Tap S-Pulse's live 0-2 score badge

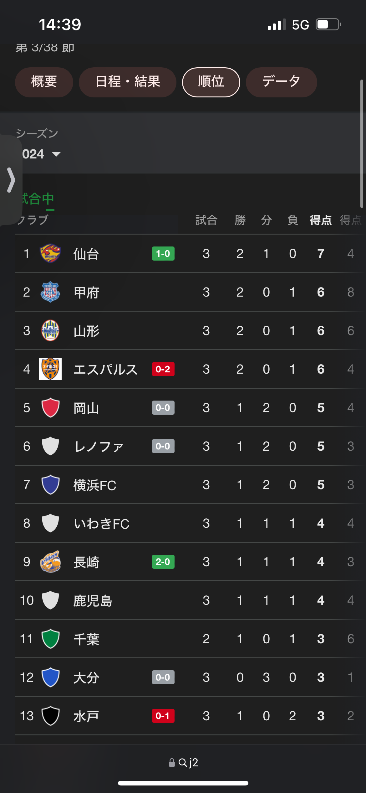163,369
